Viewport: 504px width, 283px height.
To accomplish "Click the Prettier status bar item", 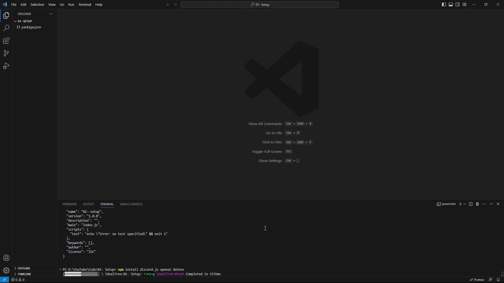I will pos(477,280).
